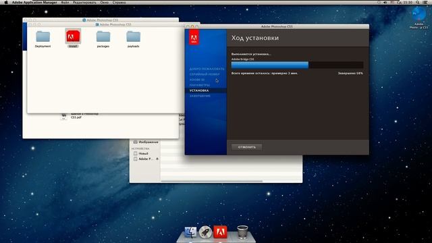Open Notification Center in the menu bar
This screenshot has height=243, width=432.
[425, 3]
